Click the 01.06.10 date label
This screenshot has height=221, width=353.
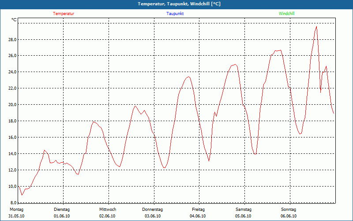62,216
